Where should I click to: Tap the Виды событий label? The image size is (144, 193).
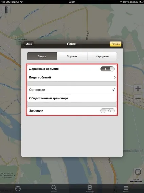tap(40, 77)
